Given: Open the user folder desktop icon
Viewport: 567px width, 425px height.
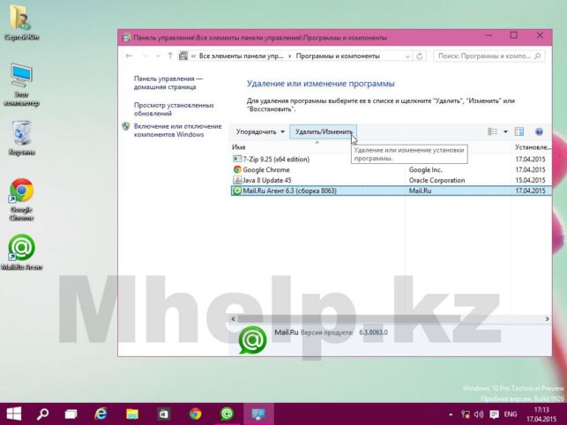Looking at the screenshot, I should pos(21,22).
